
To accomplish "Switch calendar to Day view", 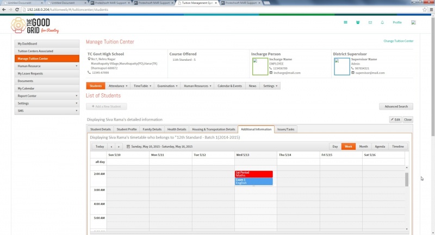I will pyautogui.click(x=335, y=147).
